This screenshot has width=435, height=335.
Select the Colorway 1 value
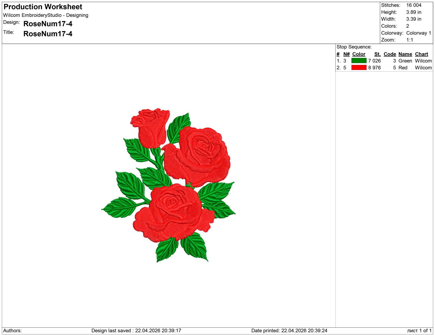(x=418, y=33)
